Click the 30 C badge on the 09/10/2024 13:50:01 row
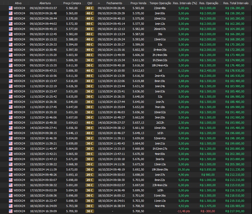Image resolution: width=252 pixels, height=214 pixels. 90,60
